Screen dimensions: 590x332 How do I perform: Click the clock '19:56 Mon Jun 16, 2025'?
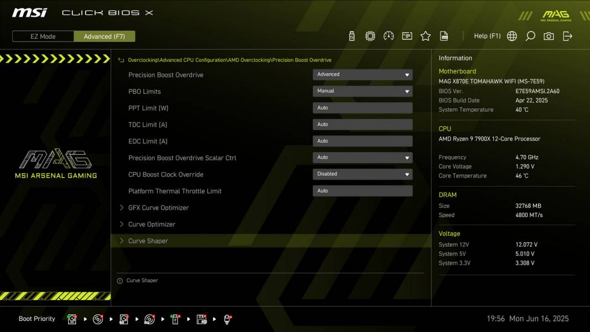[527, 319]
